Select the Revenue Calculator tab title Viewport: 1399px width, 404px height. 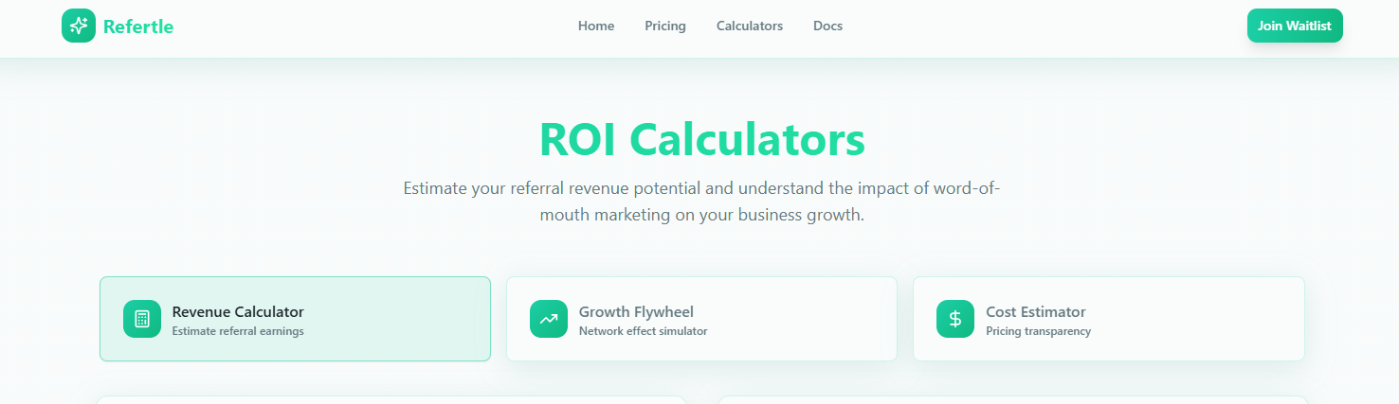pos(238,311)
